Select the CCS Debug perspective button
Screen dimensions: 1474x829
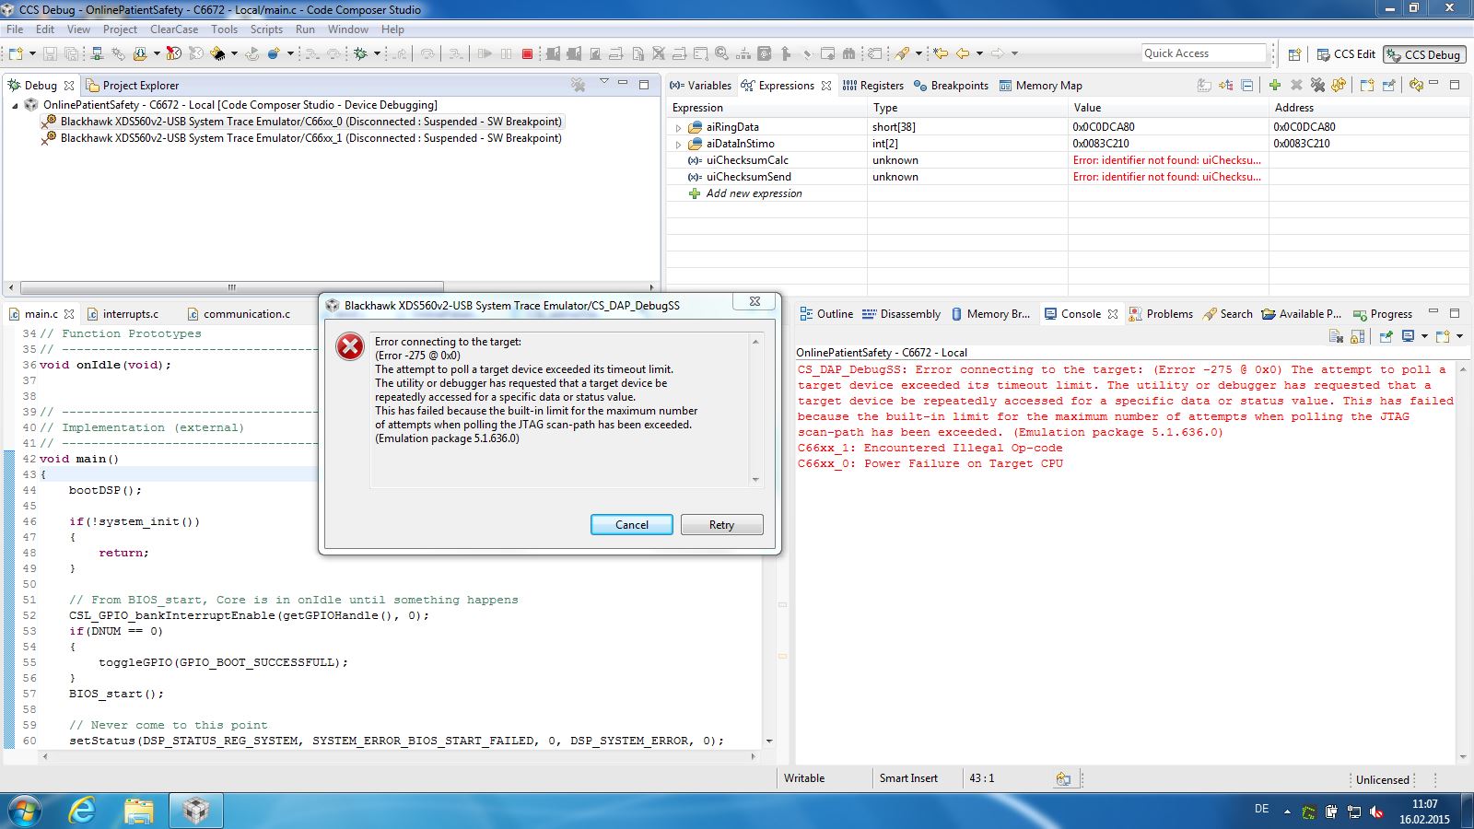tap(1424, 54)
